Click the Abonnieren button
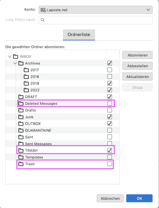 (x=138, y=55)
